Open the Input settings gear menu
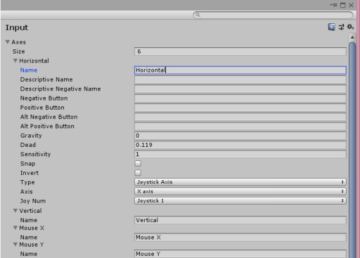This screenshot has width=360, height=258. [x=350, y=27]
